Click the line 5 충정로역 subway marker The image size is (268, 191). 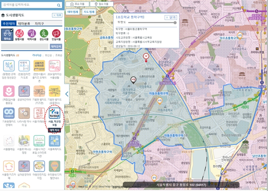click(x=134, y=138)
